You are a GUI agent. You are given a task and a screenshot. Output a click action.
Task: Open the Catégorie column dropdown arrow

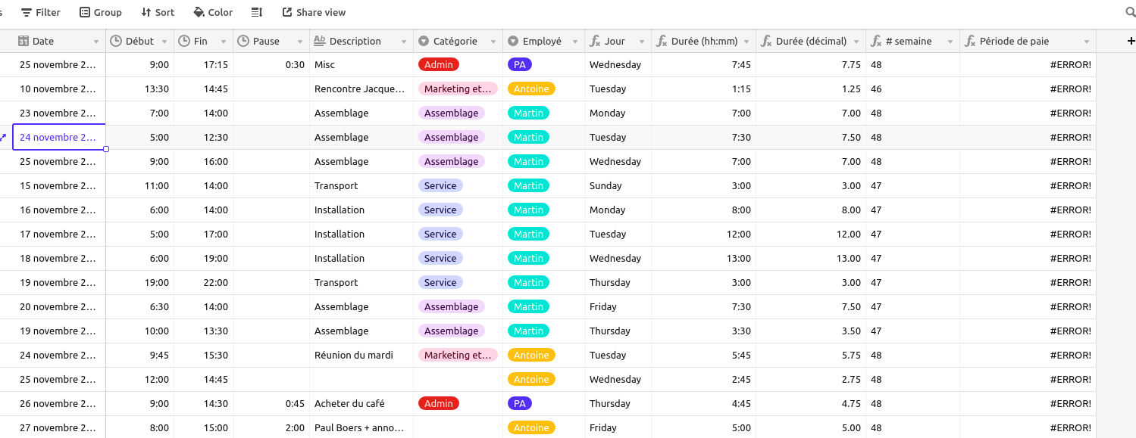click(493, 42)
